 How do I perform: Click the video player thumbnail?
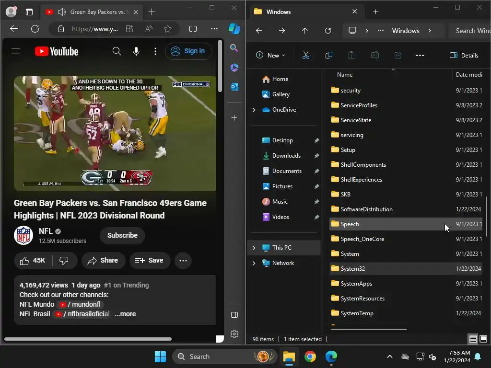115,134
